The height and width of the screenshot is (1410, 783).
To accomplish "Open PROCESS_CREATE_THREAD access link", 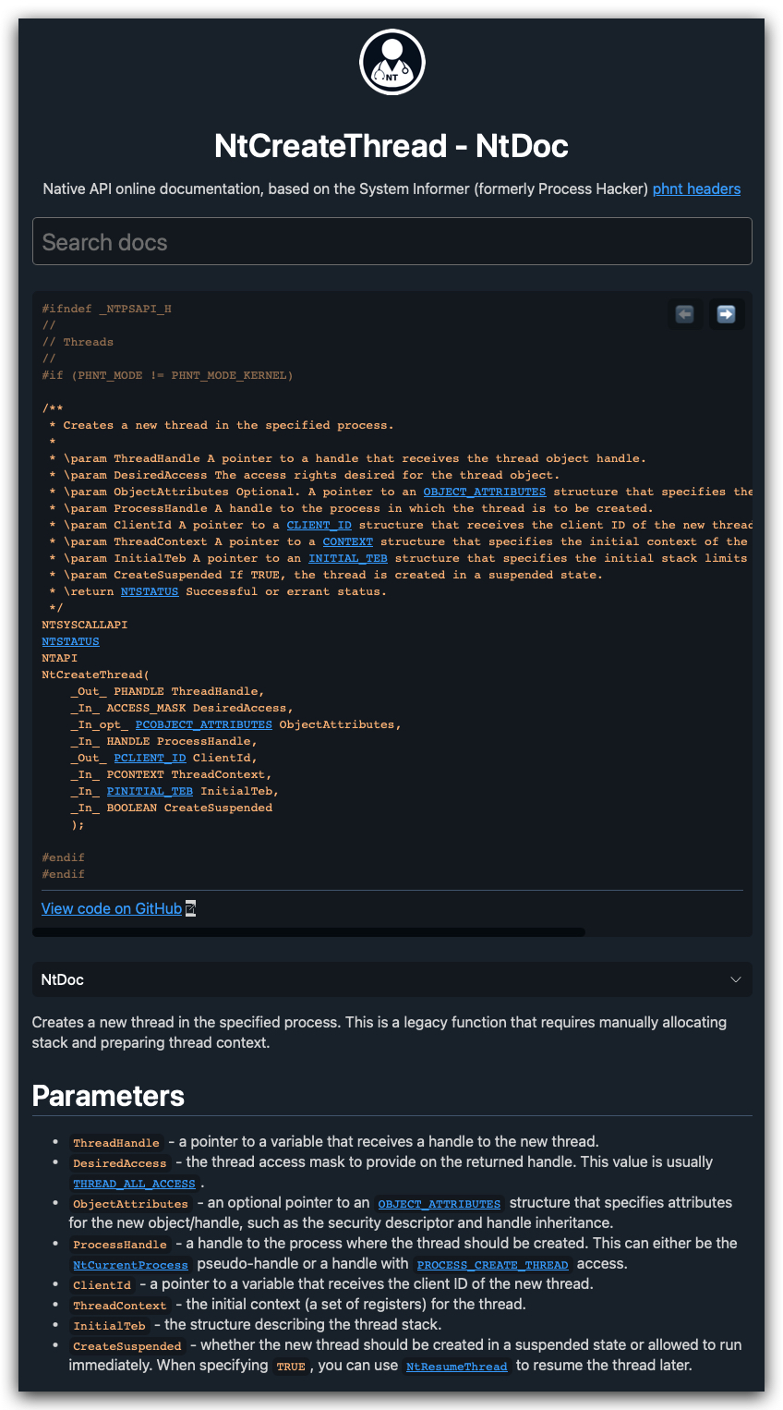I will (x=492, y=1265).
